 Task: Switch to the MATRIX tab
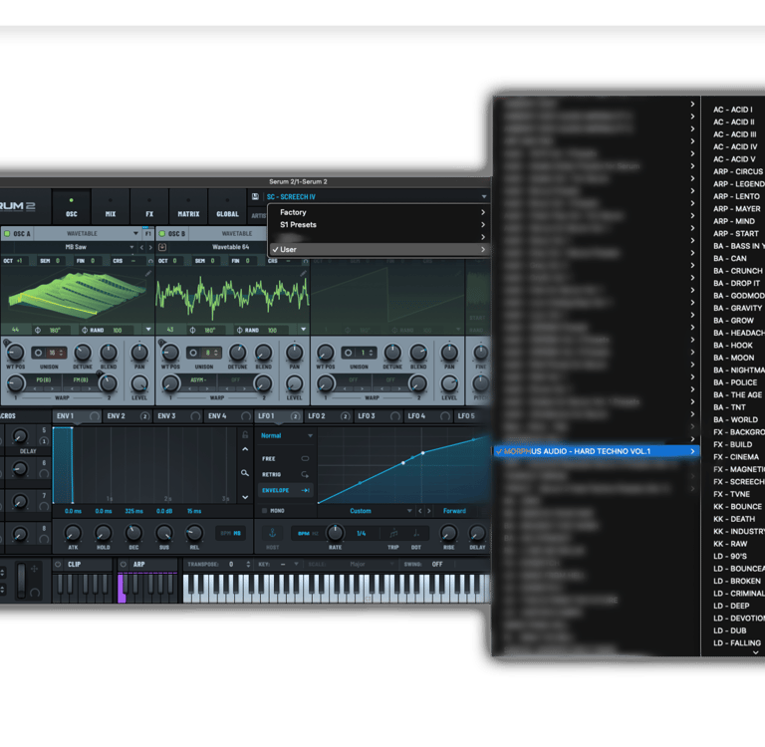coord(188,207)
